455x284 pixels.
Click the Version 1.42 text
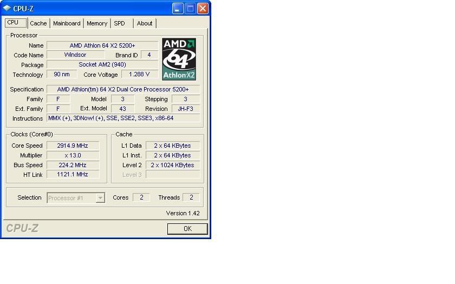(183, 213)
